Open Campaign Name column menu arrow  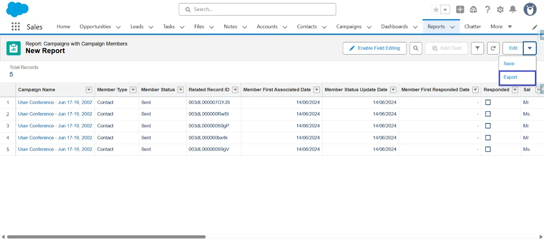point(89,90)
